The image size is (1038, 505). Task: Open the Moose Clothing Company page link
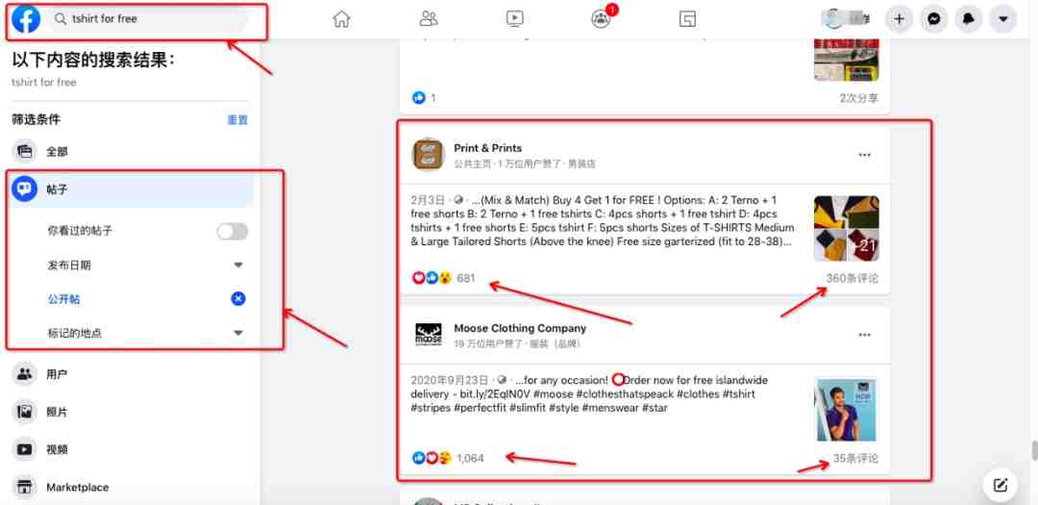click(520, 328)
